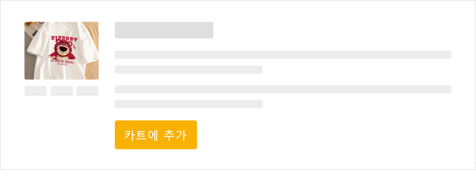Click the second long description placeholder line
The width and height of the screenshot is (476, 170).
pos(283,89)
